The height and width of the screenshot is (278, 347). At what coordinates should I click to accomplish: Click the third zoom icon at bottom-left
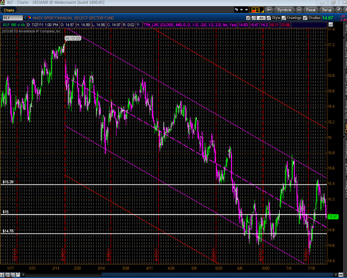(x=12, y=275)
